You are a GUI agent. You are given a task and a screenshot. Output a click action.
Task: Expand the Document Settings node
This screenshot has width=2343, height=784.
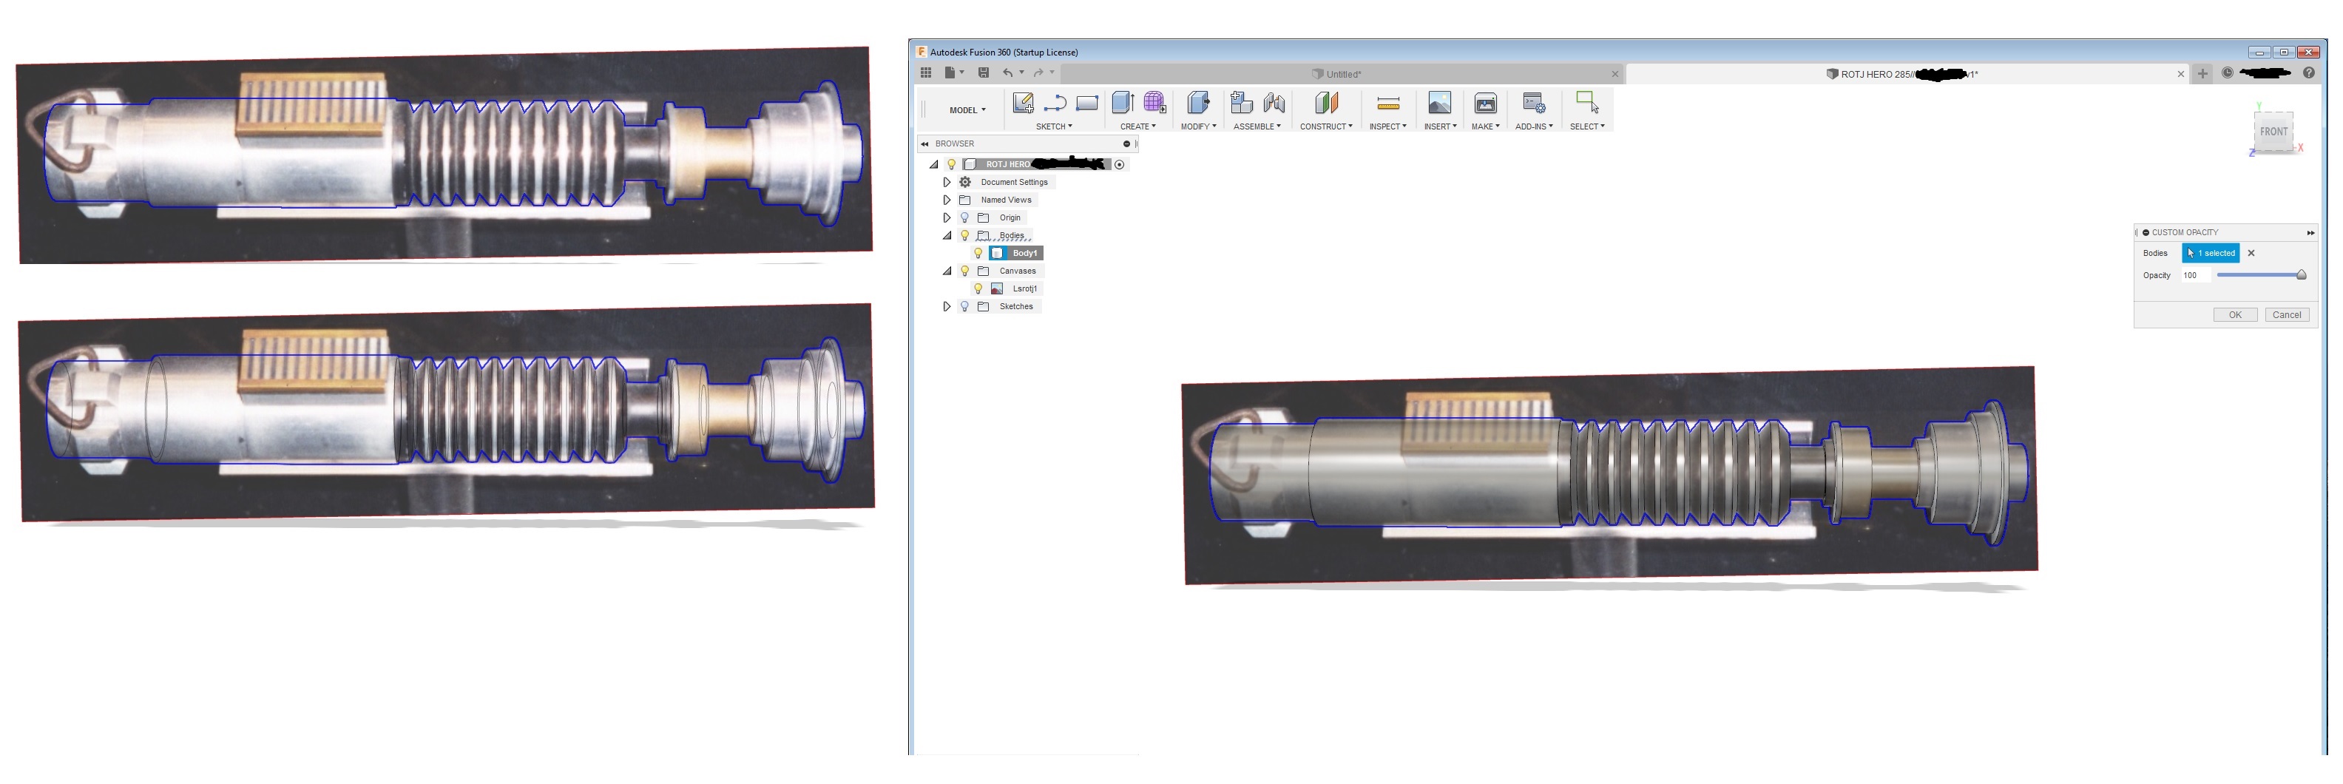click(x=947, y=182)
